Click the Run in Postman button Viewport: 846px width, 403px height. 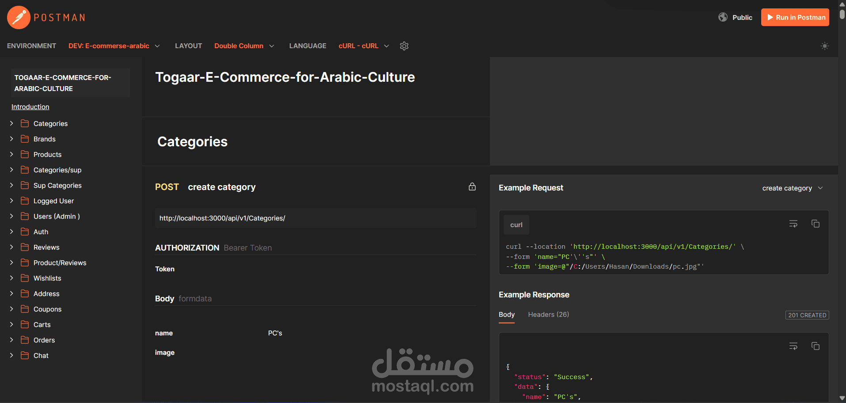click(x=795, y=18)
